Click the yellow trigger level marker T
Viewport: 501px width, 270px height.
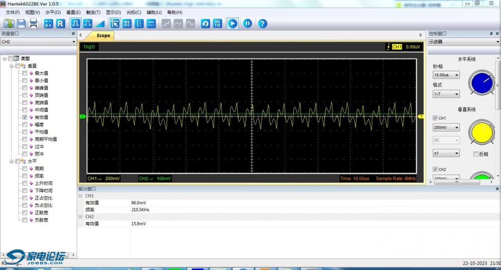click(421, 116)
